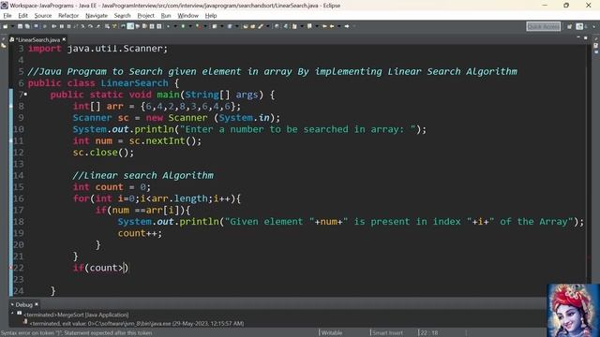
Task: Click the Back navigation arrow icon
Action: pyautogui.click(x=332, y=26)
